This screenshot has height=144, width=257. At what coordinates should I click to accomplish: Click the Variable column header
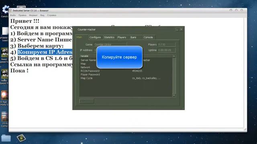(84, 56)
